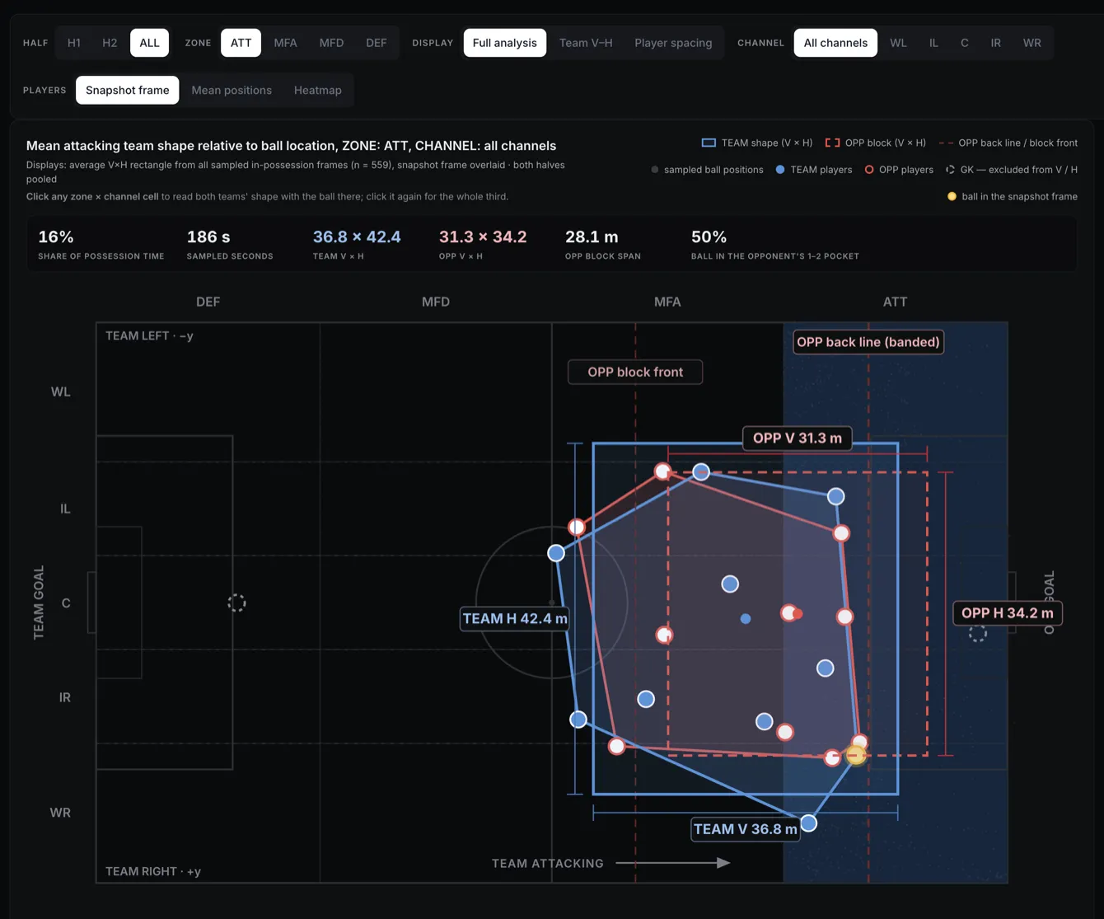Select the H1 half filter
The width and height of the screenshot is (1104, 919).
click(x=74, y=43)
